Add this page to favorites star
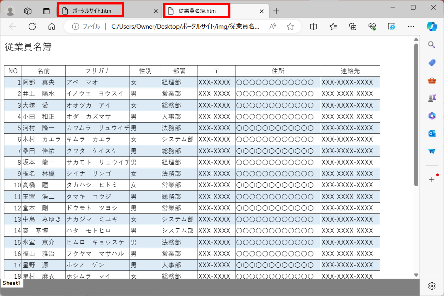 [x=290, y=27]
